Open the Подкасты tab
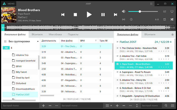The height and width of the screenshot is (110, 177). click(73, 35)
